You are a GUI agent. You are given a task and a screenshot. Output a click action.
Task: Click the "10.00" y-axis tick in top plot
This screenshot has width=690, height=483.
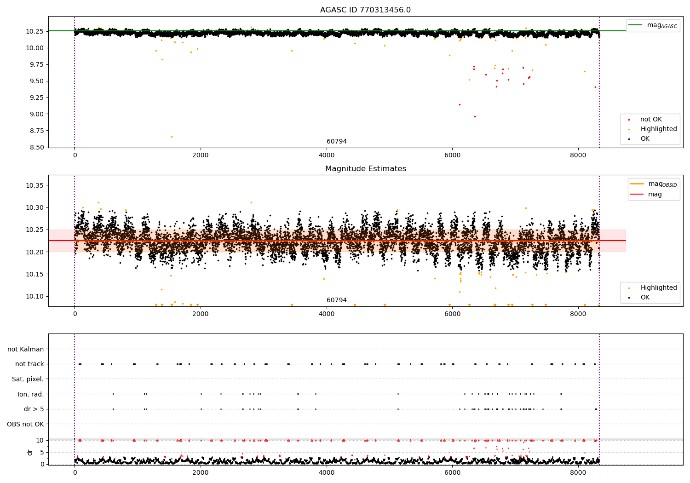click(x=34, y=48)
